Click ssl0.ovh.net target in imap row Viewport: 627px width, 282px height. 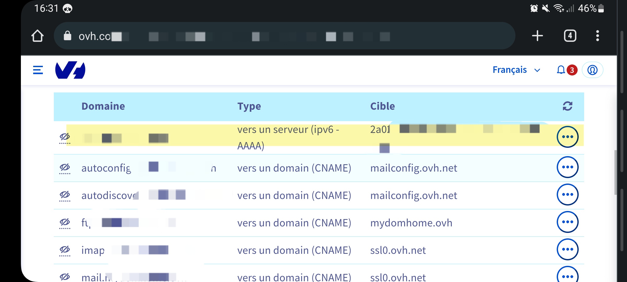point(398,250)
